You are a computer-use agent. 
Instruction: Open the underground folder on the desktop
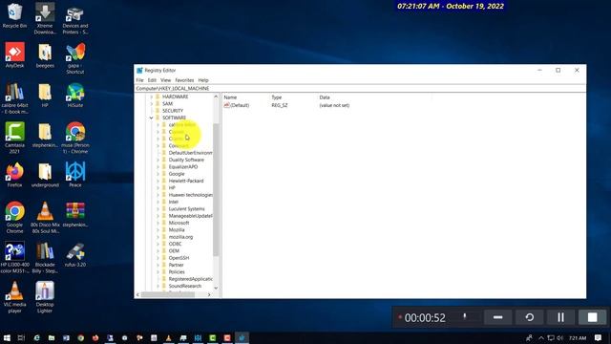[45, 175]
